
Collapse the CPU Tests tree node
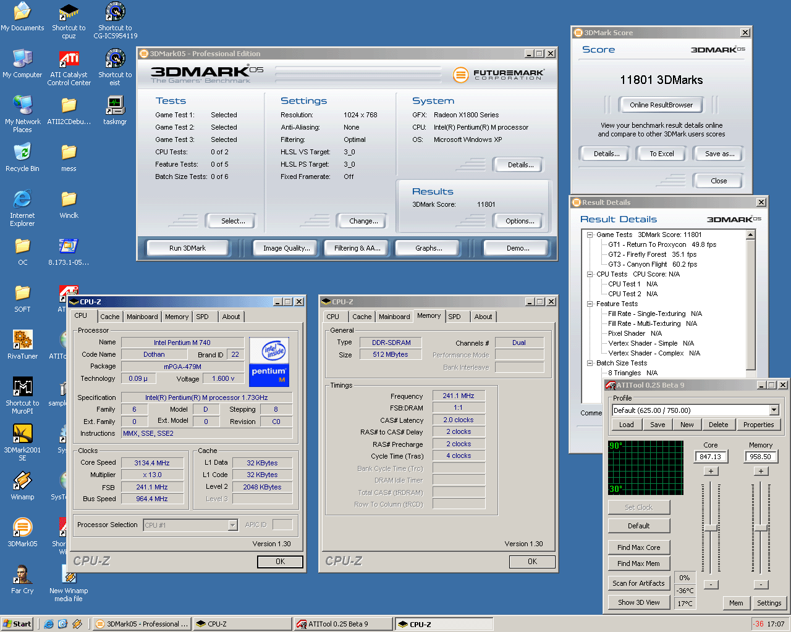[x=590, y=274]
